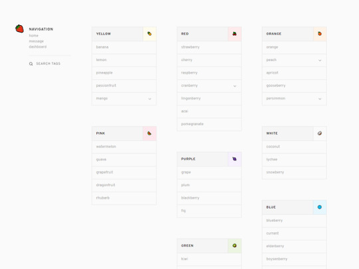359x269 pixels.
Task: Select the pineapple row
Action: [x=124, y=73]
